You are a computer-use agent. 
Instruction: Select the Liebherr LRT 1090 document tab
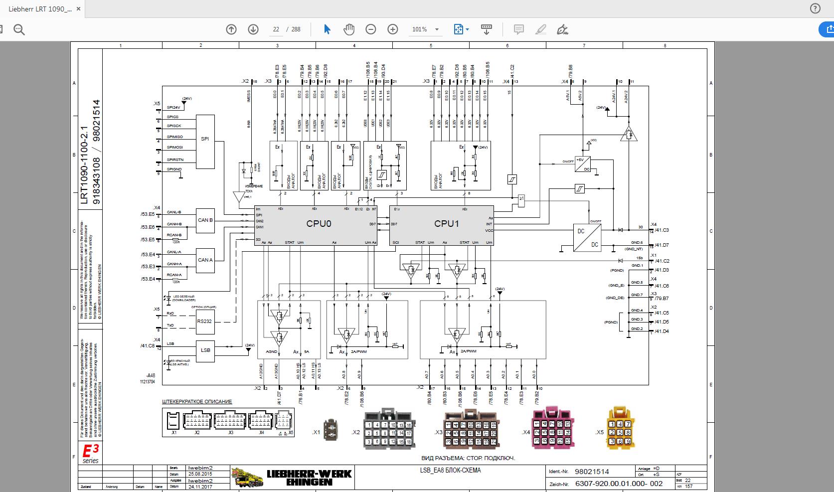[40, 8]
